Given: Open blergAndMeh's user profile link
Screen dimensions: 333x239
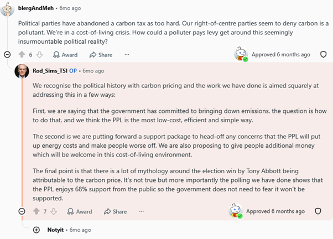Looking at the screenshot, I should click(x=36, y=8).
